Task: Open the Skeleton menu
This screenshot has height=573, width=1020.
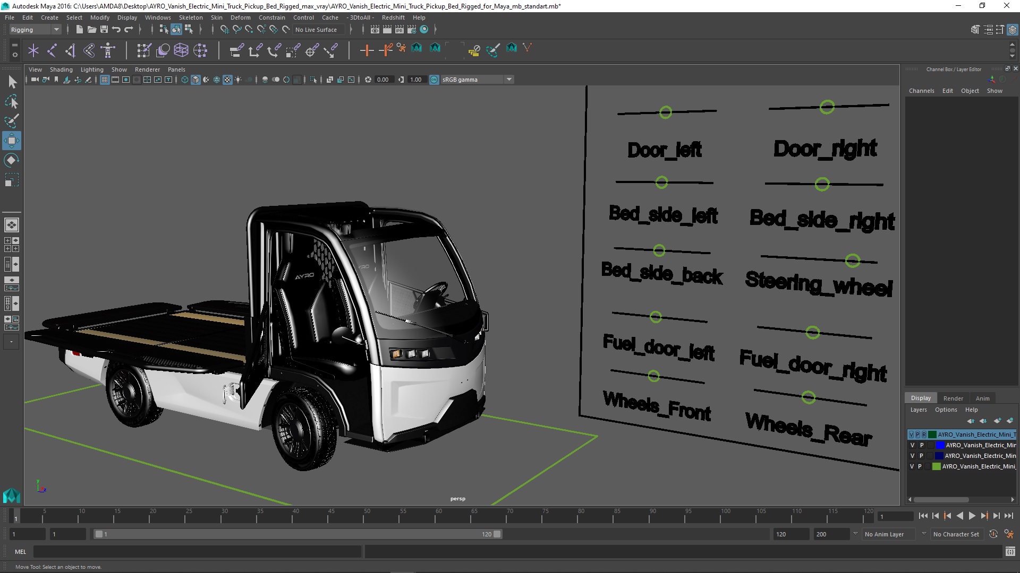Action: tap(191, 18)
